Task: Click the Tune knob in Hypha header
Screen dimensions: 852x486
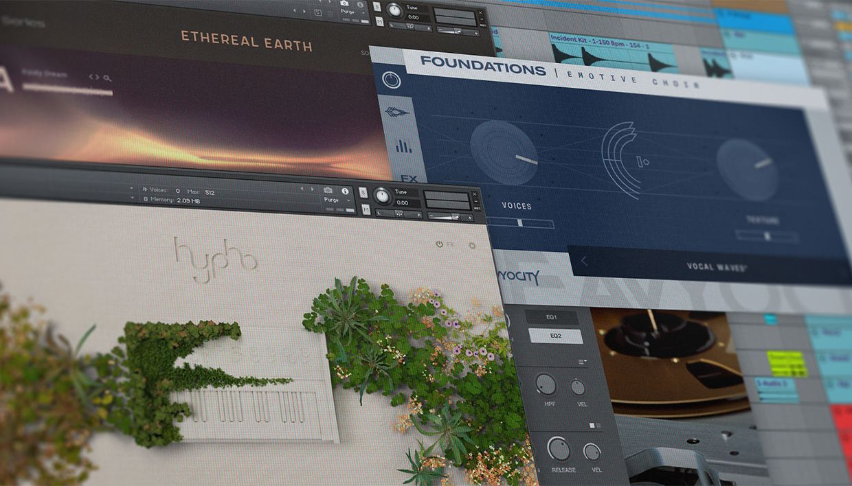Action: [382, 197]
